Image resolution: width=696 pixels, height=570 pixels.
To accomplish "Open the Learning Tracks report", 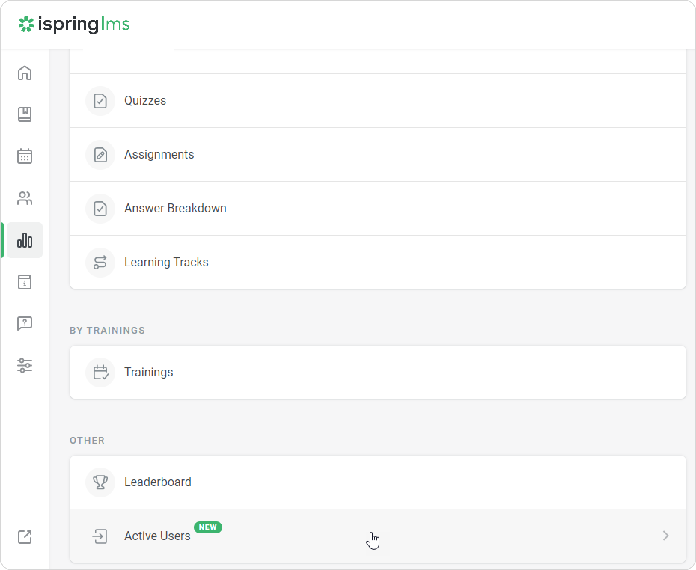I will click(166, 262).
